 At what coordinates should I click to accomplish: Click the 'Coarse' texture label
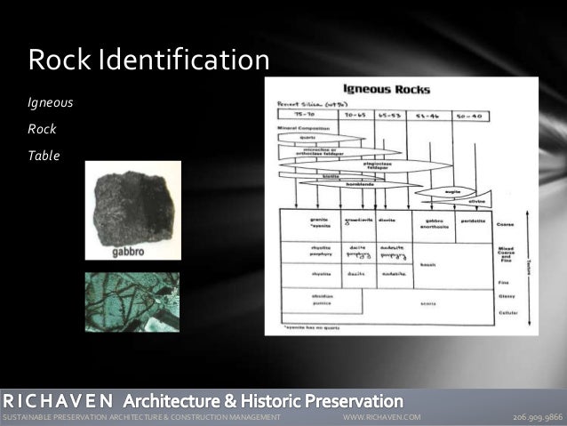[505, 224]
